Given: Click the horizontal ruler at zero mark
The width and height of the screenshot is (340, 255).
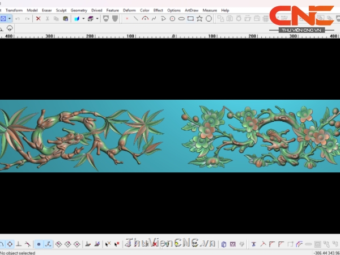Looking at the screenshot, I should click(x=172, y=35).
